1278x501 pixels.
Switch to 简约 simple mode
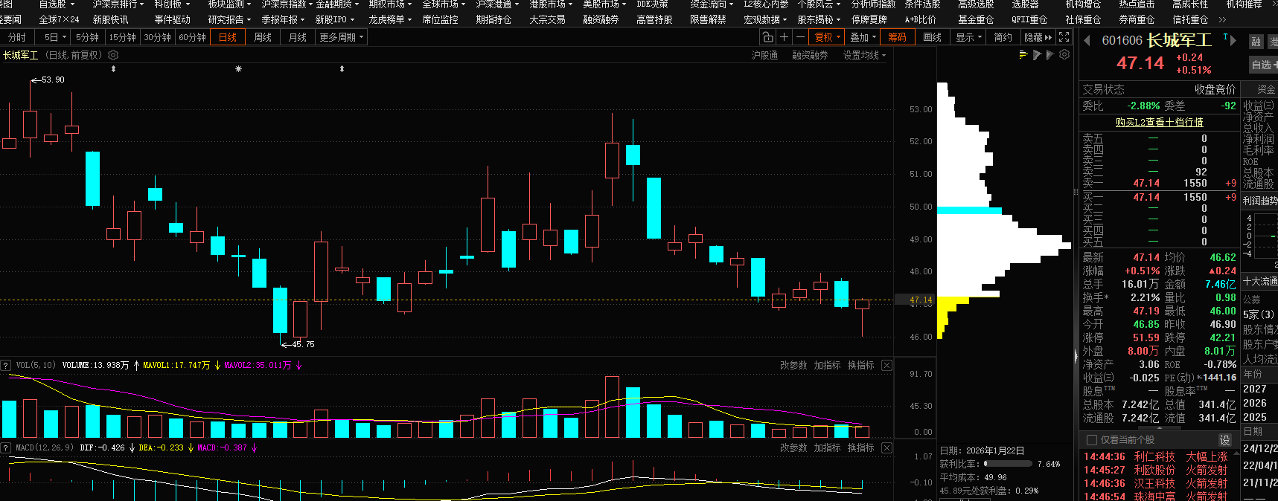[x=1003, y=36]
